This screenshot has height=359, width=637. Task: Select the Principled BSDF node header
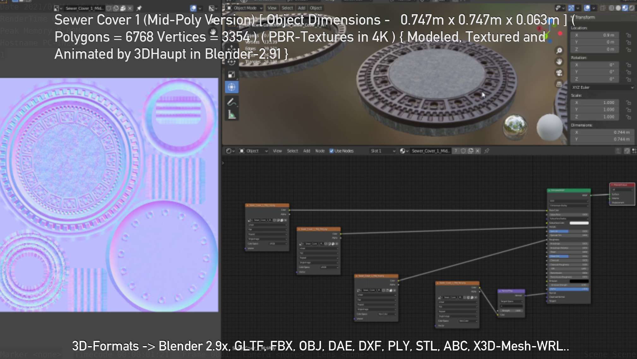click(569, 190)
